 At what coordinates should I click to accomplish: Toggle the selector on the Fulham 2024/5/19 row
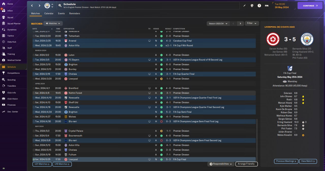(34, 154)
